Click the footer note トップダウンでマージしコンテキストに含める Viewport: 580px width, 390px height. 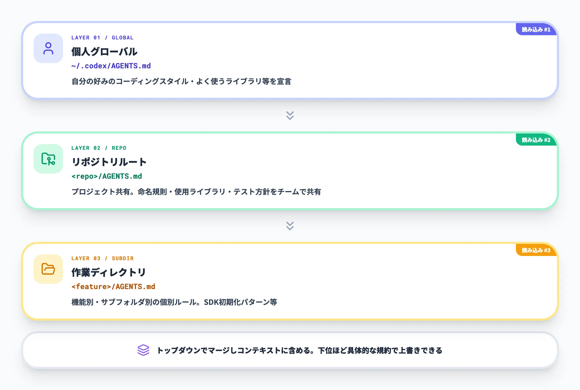[299, 350]
